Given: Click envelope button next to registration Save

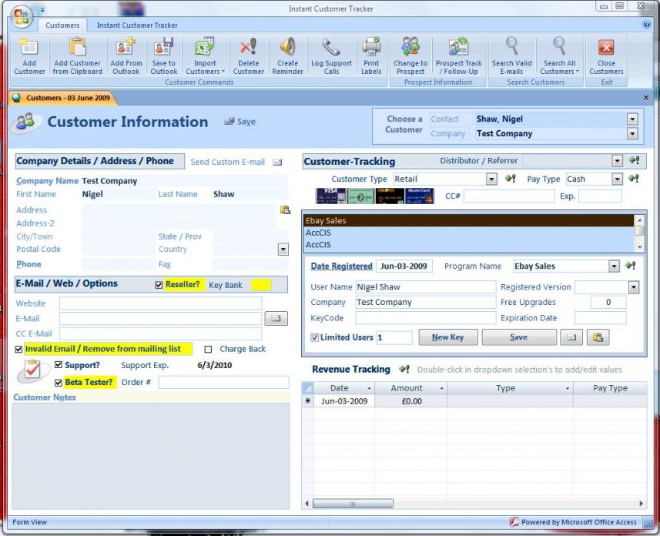Looking at the screenshot, I should 571,337.
